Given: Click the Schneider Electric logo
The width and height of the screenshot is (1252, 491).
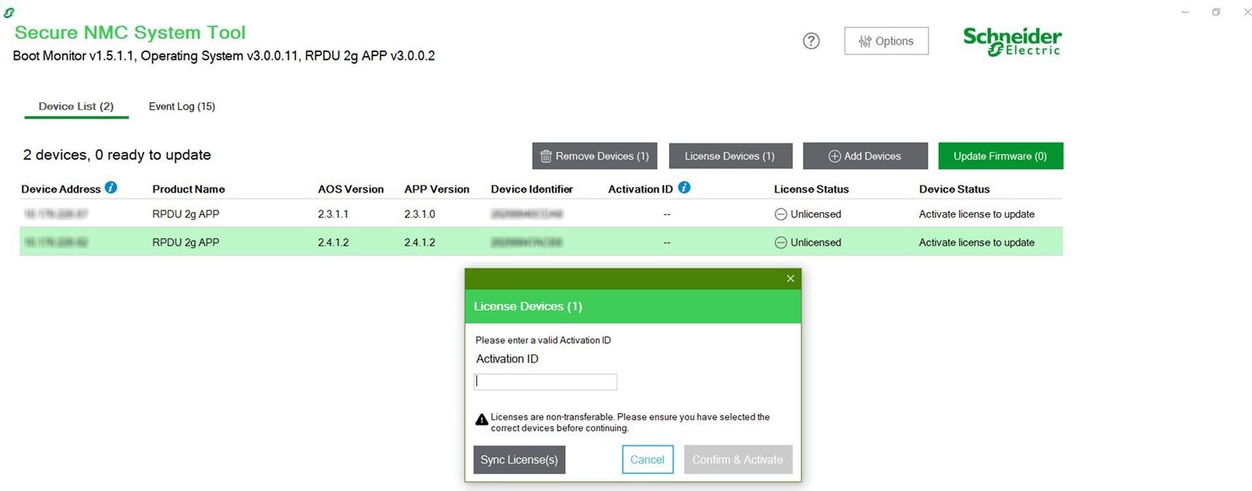Looking at the screenshot, I should 1012,41.
